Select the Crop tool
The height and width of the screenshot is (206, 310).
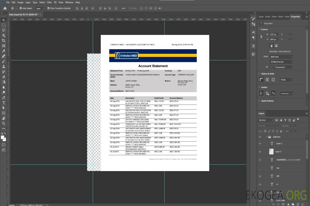(x=3, y=41)
